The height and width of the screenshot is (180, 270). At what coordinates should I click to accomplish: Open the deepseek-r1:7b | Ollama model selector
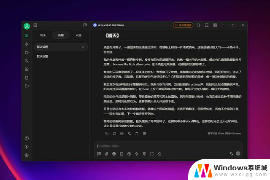[109, 25]
